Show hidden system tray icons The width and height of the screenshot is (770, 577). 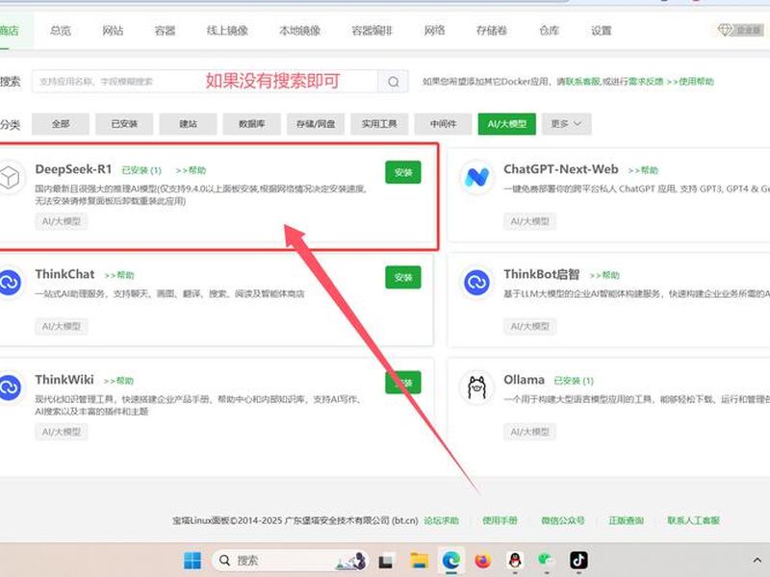[757, 561]
